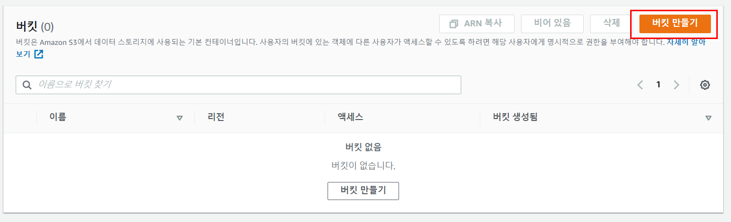Click the 액세스 column header

pyautogui.click(x=350, y=117)
